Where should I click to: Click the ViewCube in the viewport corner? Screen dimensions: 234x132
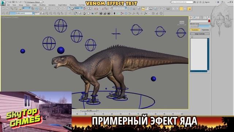(x=182, y=23)
